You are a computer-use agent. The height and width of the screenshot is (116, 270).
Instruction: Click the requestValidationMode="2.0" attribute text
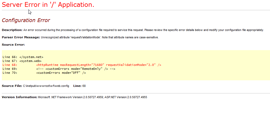[131, 65]
